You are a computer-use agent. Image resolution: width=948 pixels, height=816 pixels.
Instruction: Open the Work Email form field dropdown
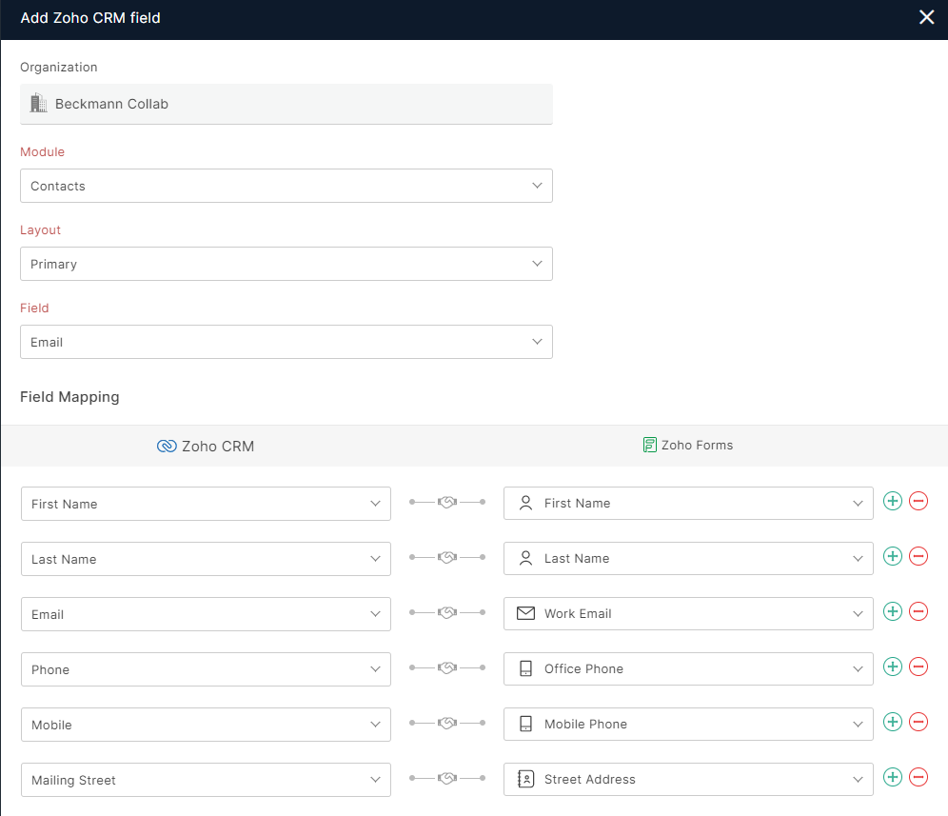tap(688, 613)
